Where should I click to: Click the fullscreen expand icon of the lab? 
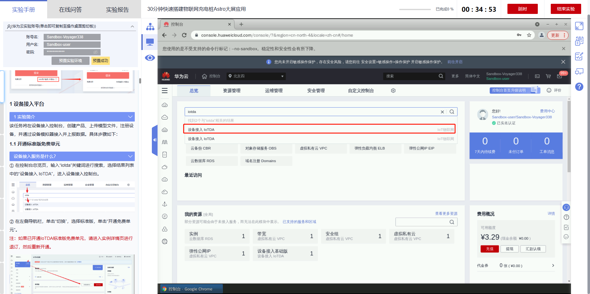tap(579, 26)
